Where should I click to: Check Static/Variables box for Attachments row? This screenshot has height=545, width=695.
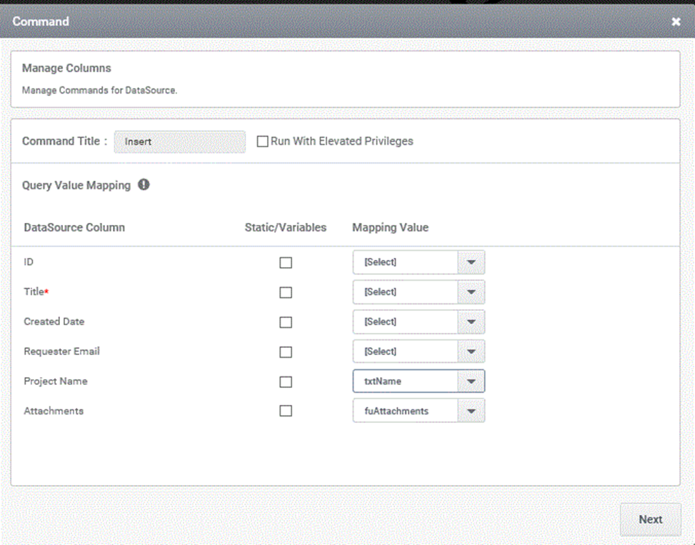click(286, 411)
